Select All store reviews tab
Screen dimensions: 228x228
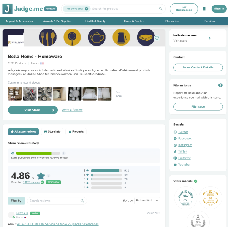[x=23, y=131]
